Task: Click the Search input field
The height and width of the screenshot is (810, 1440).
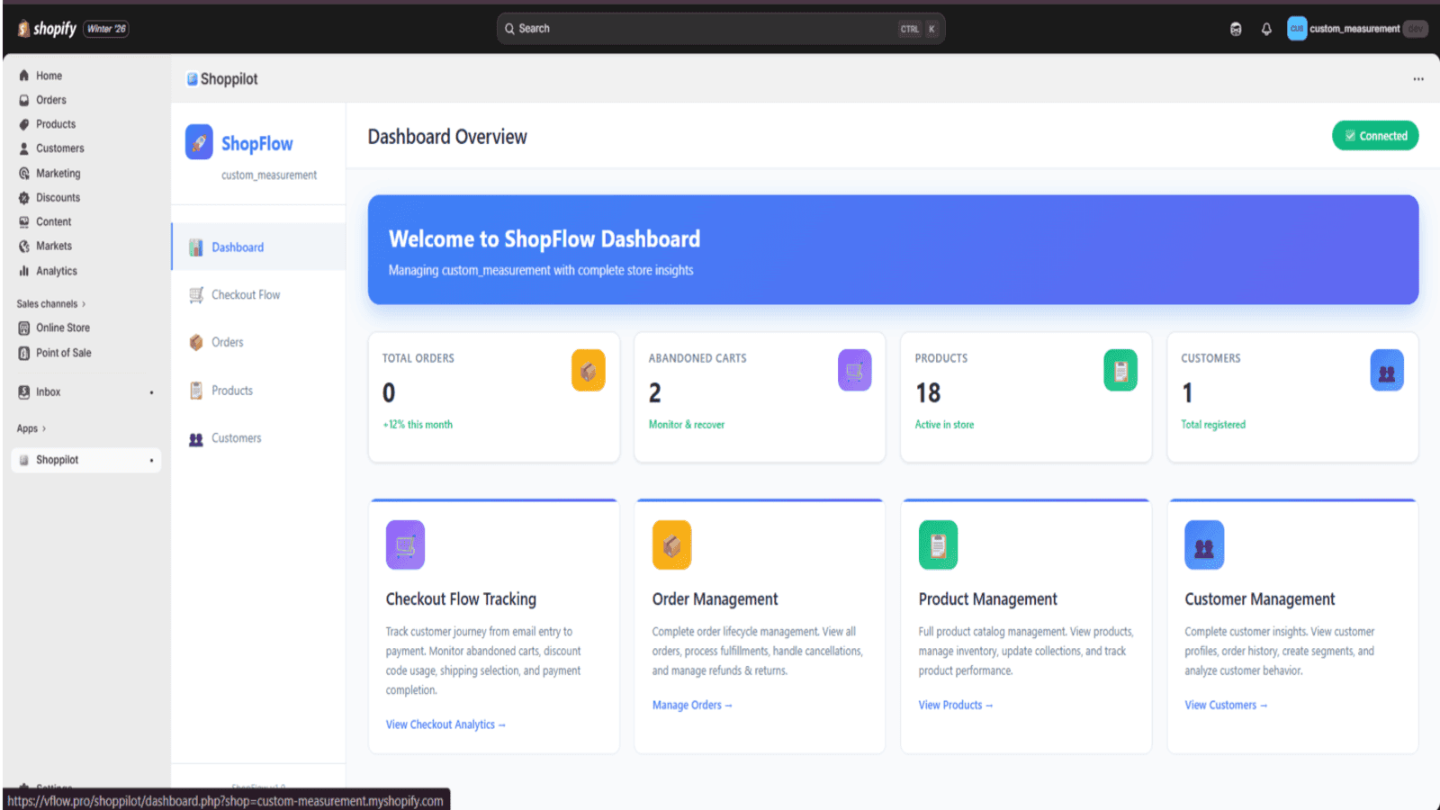Action: click(x=720, y=29)
